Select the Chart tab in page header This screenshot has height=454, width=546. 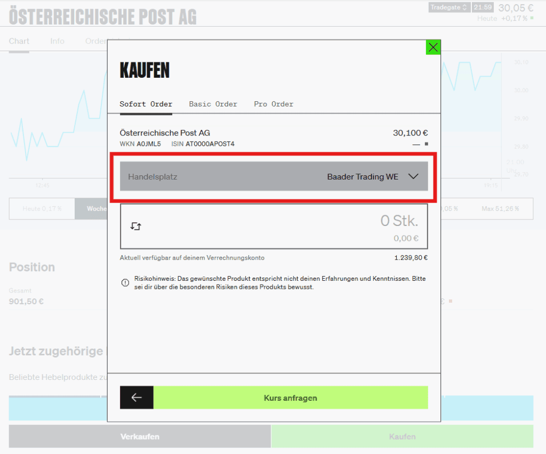19,41
